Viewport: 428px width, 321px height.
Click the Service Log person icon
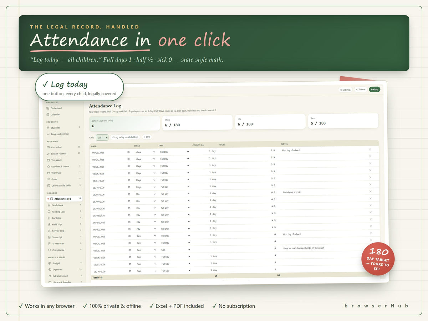tap(49, 231)
